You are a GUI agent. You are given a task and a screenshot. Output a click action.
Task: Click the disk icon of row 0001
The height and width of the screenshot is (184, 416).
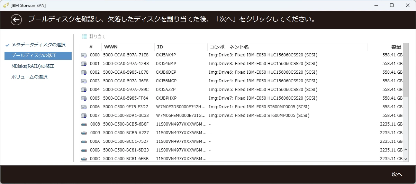click(84, 64)
